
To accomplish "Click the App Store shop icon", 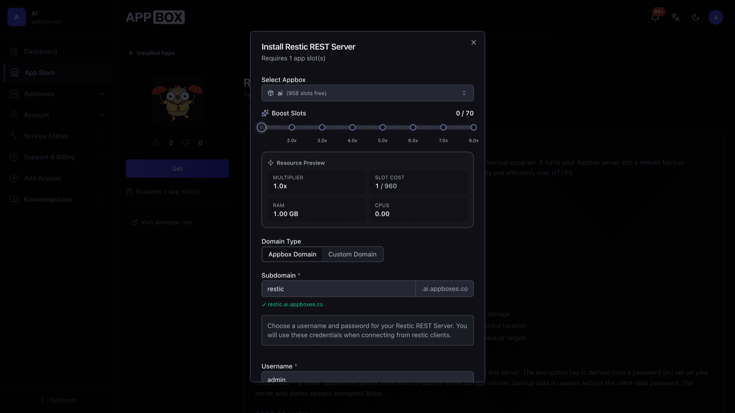I will [x=15, y=72].
